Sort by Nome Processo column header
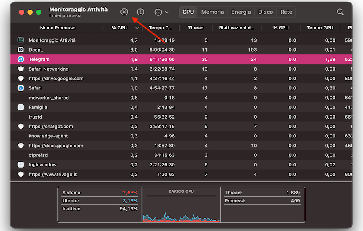Viewport: 363px width, 231px height. tap(58, 28)
